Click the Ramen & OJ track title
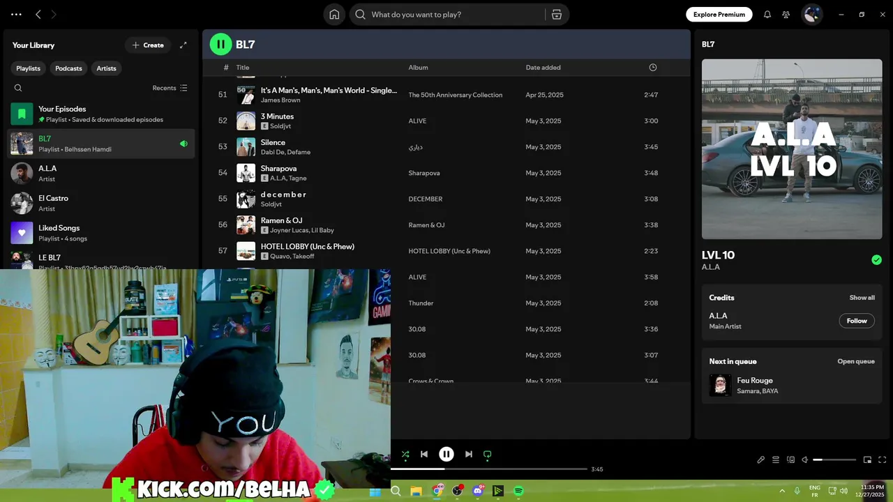This screenshot has height=502, width=893. click(x=281, y=221)
